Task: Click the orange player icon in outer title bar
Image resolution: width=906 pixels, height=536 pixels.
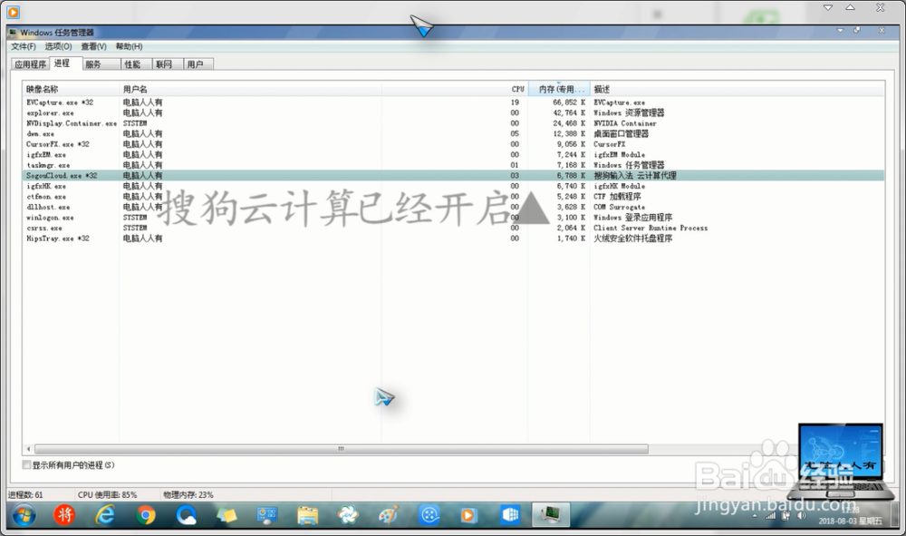Action: (13, 12)
